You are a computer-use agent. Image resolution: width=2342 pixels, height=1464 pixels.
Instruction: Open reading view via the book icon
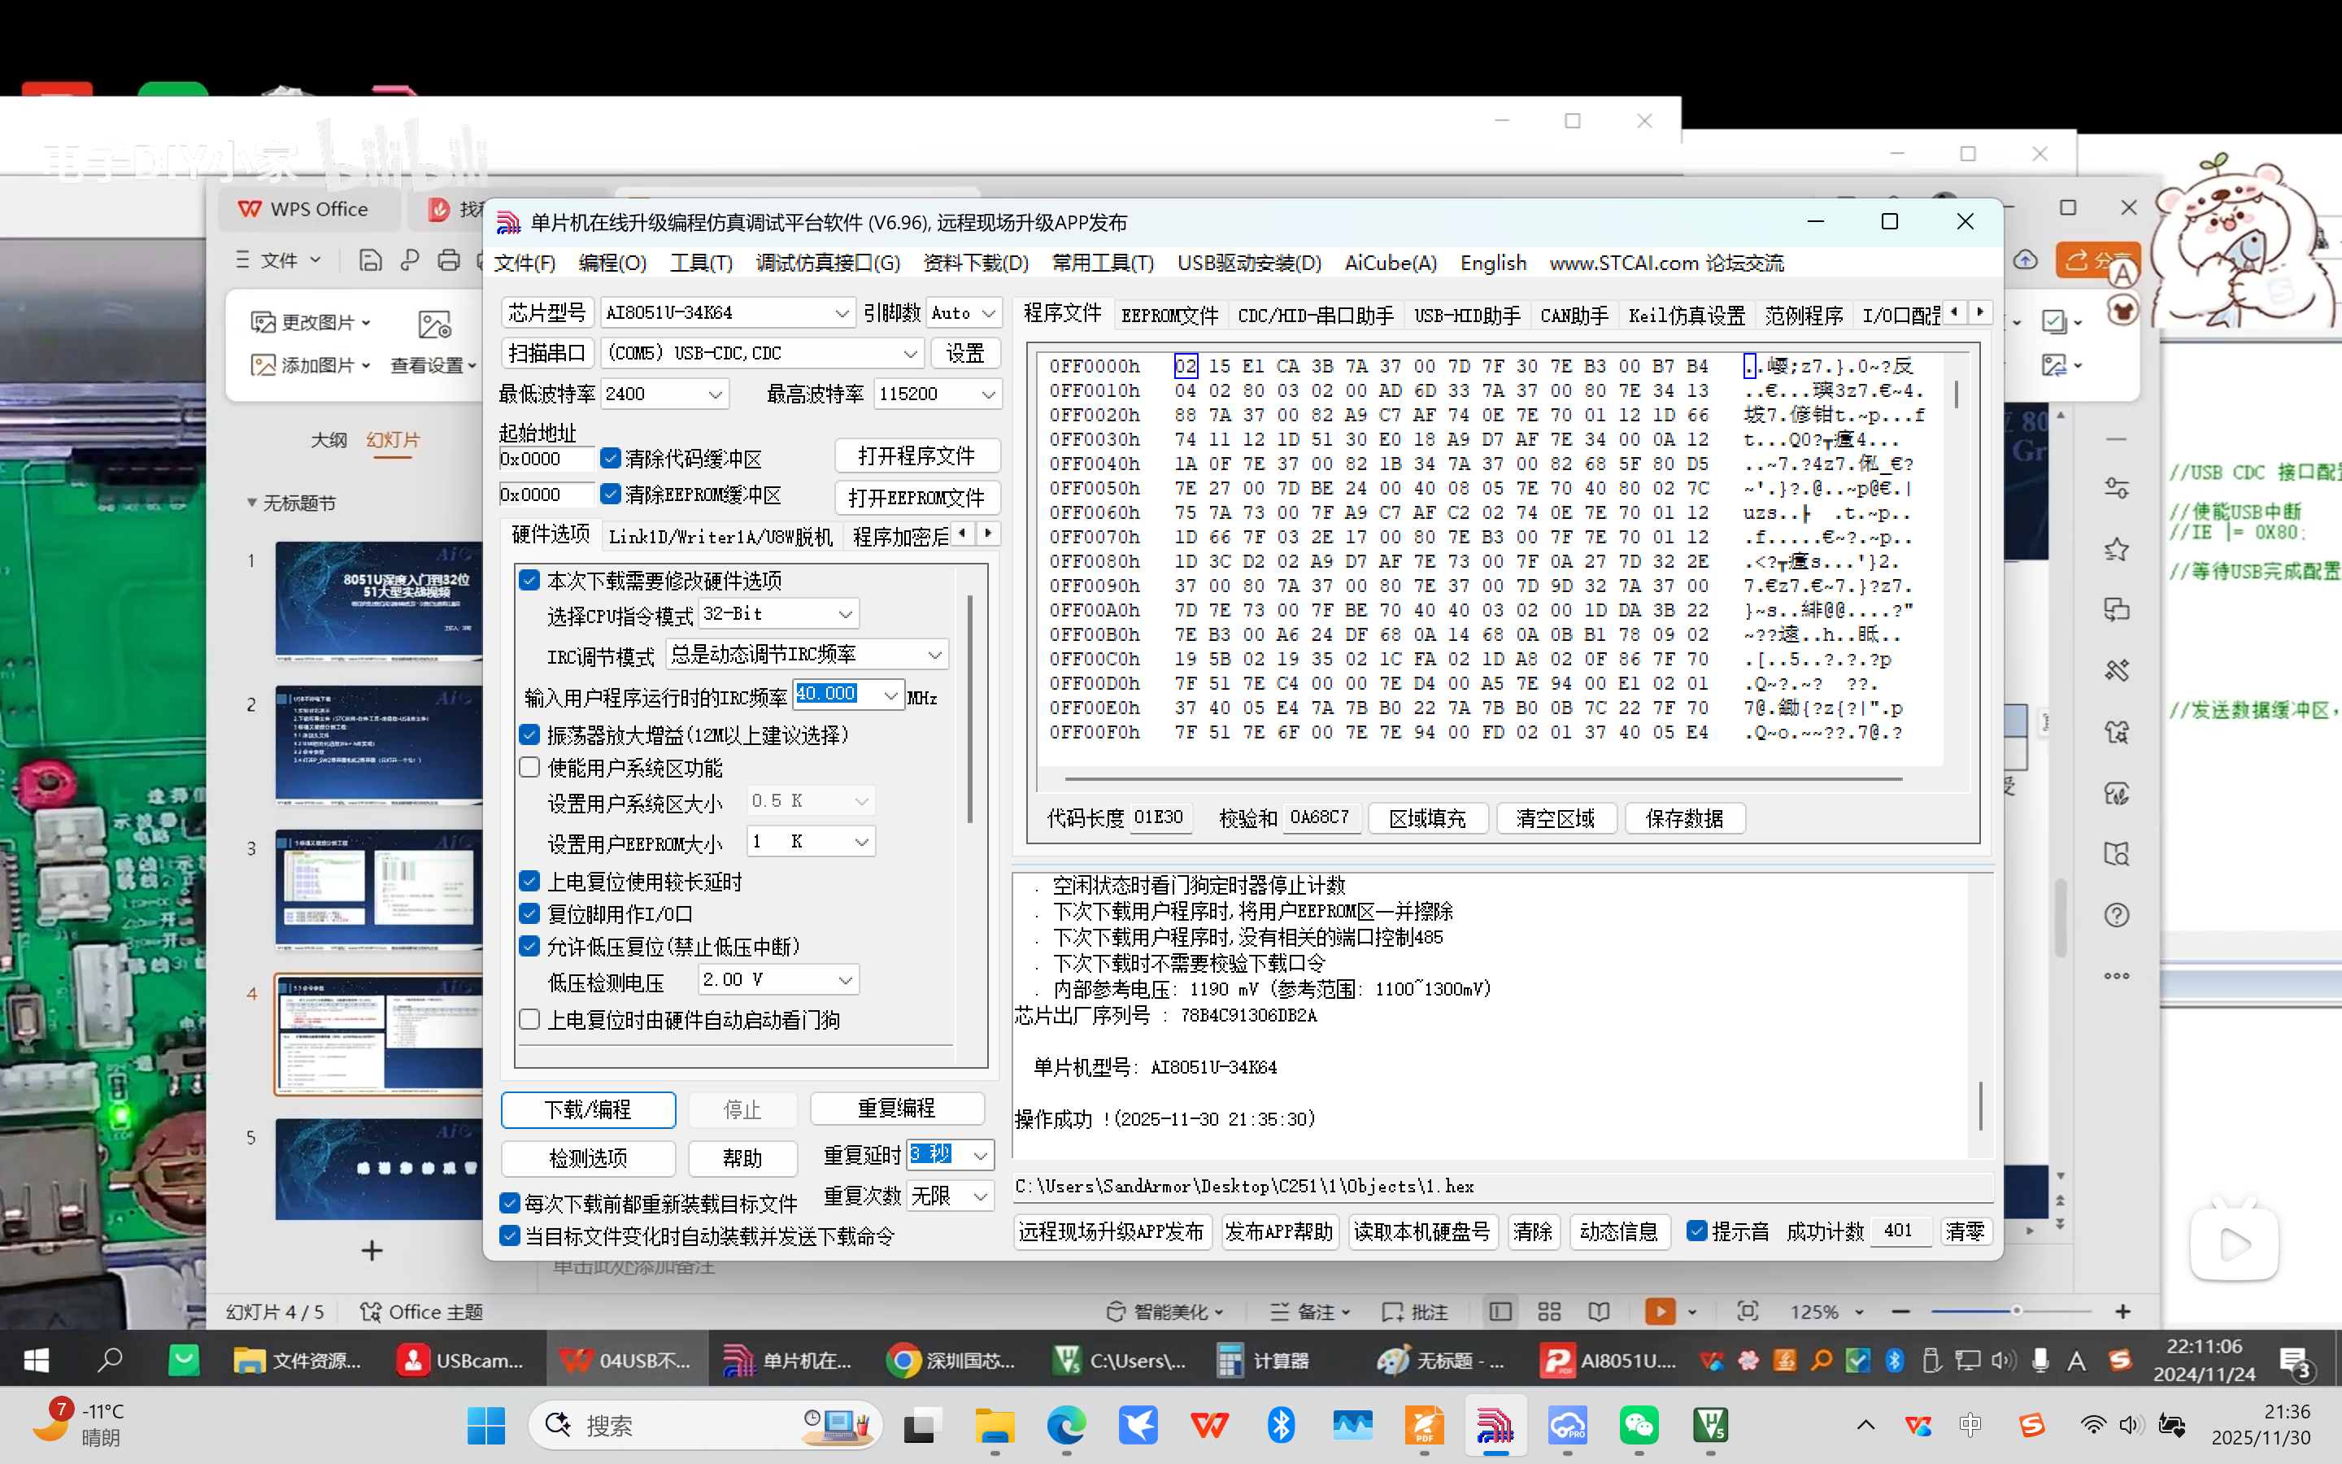pos(1599,1311)
